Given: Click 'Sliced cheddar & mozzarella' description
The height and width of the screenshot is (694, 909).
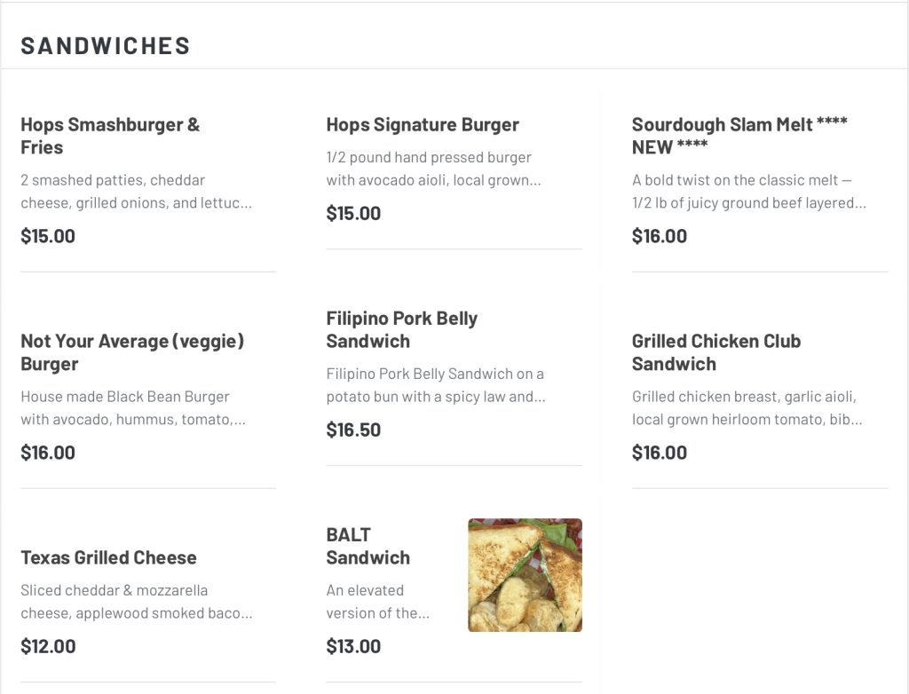Looking at the screenshot, I should pyautogui.click(x=137, y=601).
